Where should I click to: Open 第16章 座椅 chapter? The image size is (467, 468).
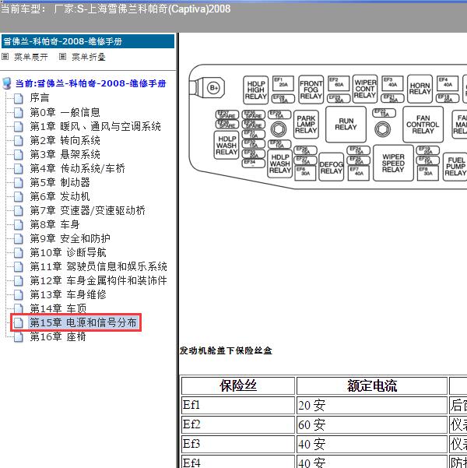click(58, 336)
